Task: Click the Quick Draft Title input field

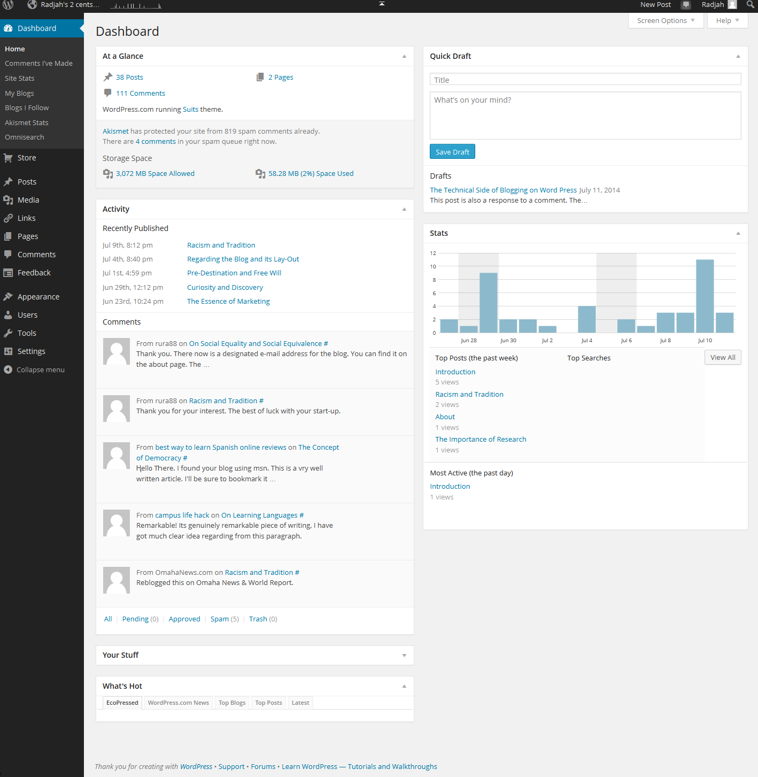Action: point(585,80)
